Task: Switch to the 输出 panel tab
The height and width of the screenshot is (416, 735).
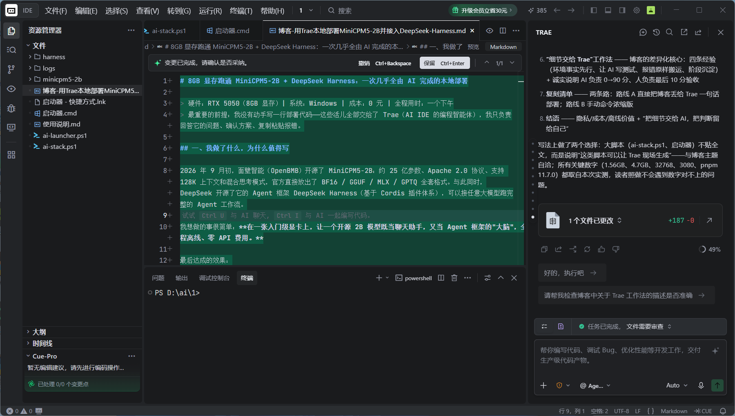Action: tap(181, 278)
